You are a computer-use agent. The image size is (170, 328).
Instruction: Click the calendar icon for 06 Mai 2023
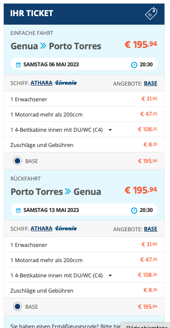point(18,65)
